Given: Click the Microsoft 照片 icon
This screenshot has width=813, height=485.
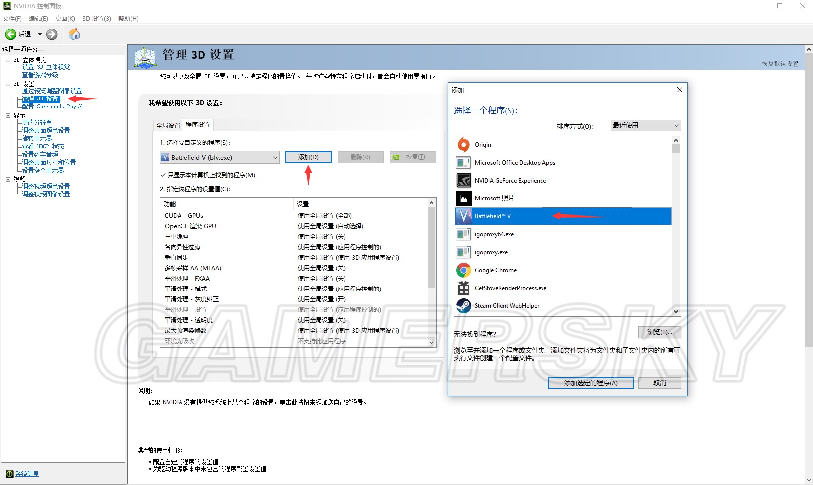Looking at the screenshot, I should [x=463, y=198].
